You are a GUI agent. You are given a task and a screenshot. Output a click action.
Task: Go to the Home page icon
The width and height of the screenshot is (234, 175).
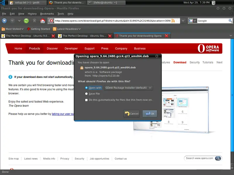[43, 21]
